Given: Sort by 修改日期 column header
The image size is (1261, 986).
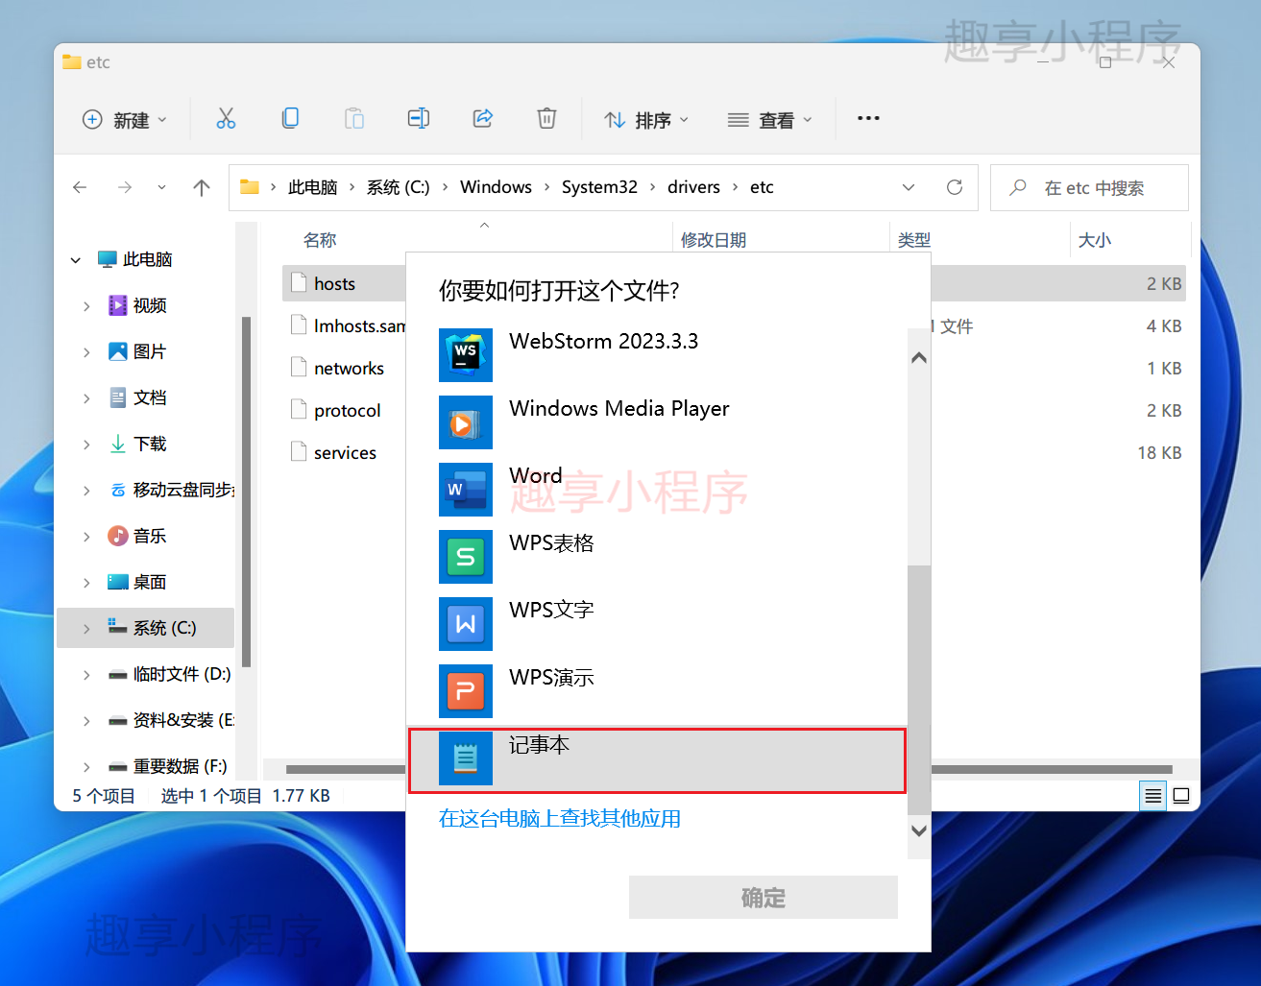Looking at the screenshot, I should 714,240.
